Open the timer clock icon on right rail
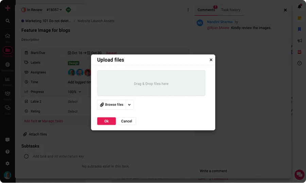Screen dimensions: 306x183 point(300,63)
